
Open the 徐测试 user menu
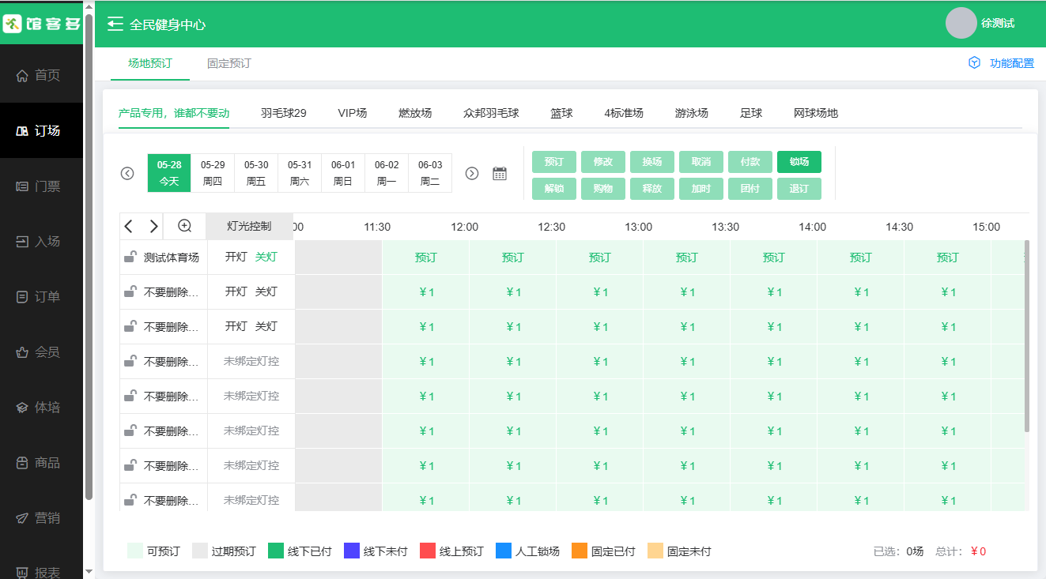[998, 23]
